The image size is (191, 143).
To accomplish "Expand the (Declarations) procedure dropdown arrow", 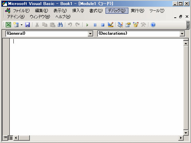I will click(x=182, y=33).
